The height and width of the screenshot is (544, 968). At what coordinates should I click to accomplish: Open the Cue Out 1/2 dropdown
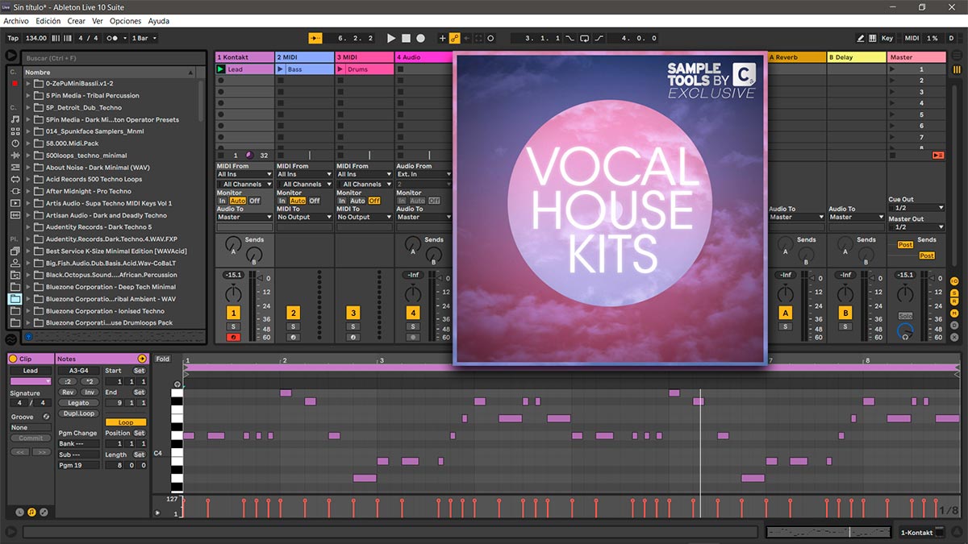click(x=917, y=208)
